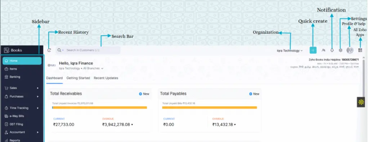Expand the Time Tracking sidebar menu
The width and height of the screenshot is (369, 142).
pyautogui.click(x=22, y=108)
